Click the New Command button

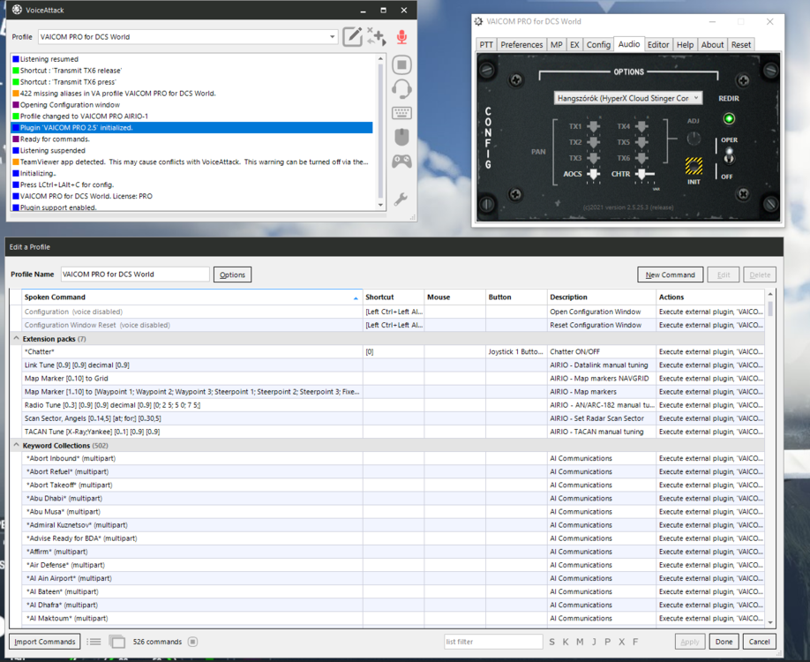pos(670,275)
